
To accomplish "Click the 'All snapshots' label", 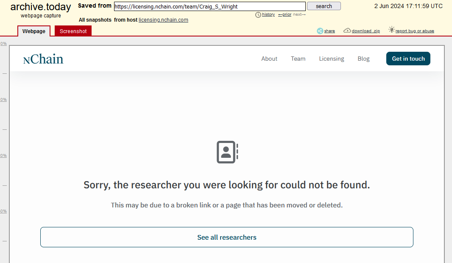I will point(95,20).
